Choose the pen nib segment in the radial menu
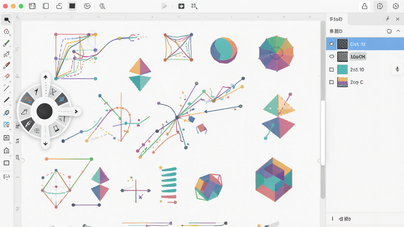Screen dimensions: 404x227 coord(36,91)
